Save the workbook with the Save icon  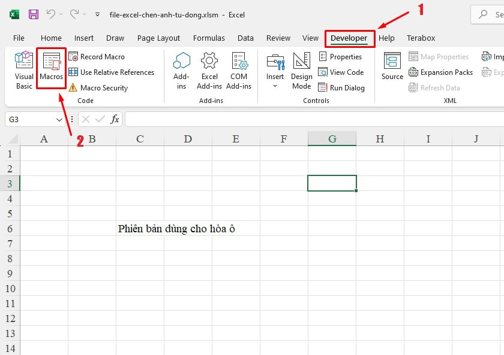34,14
